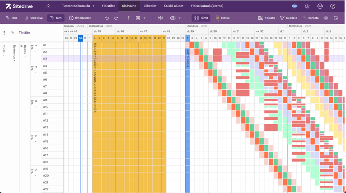Open the help question mark icon
This screenshot has width=346, height=193.
tap(333, 6)
